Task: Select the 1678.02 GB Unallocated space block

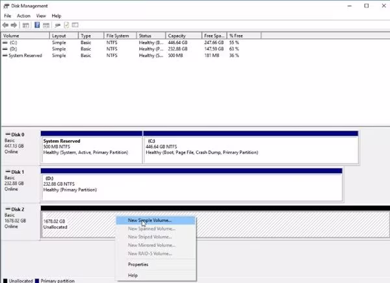Action: click(x=215, y=222)
